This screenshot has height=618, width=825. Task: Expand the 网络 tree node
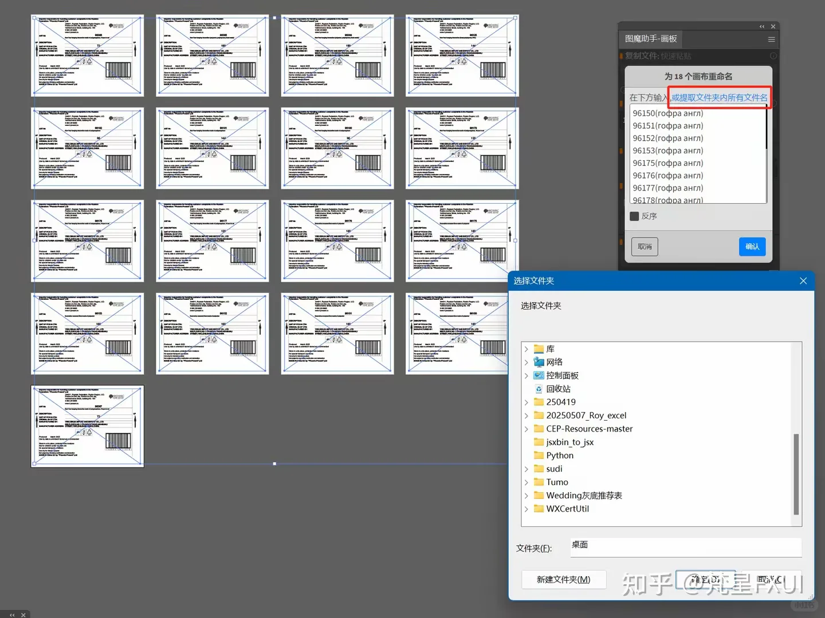(x=527, y=362)
